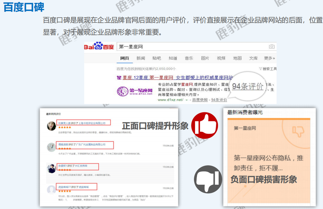Open the 图片 tab
This screenshot has height=209, width=323.
pos(205,58)
